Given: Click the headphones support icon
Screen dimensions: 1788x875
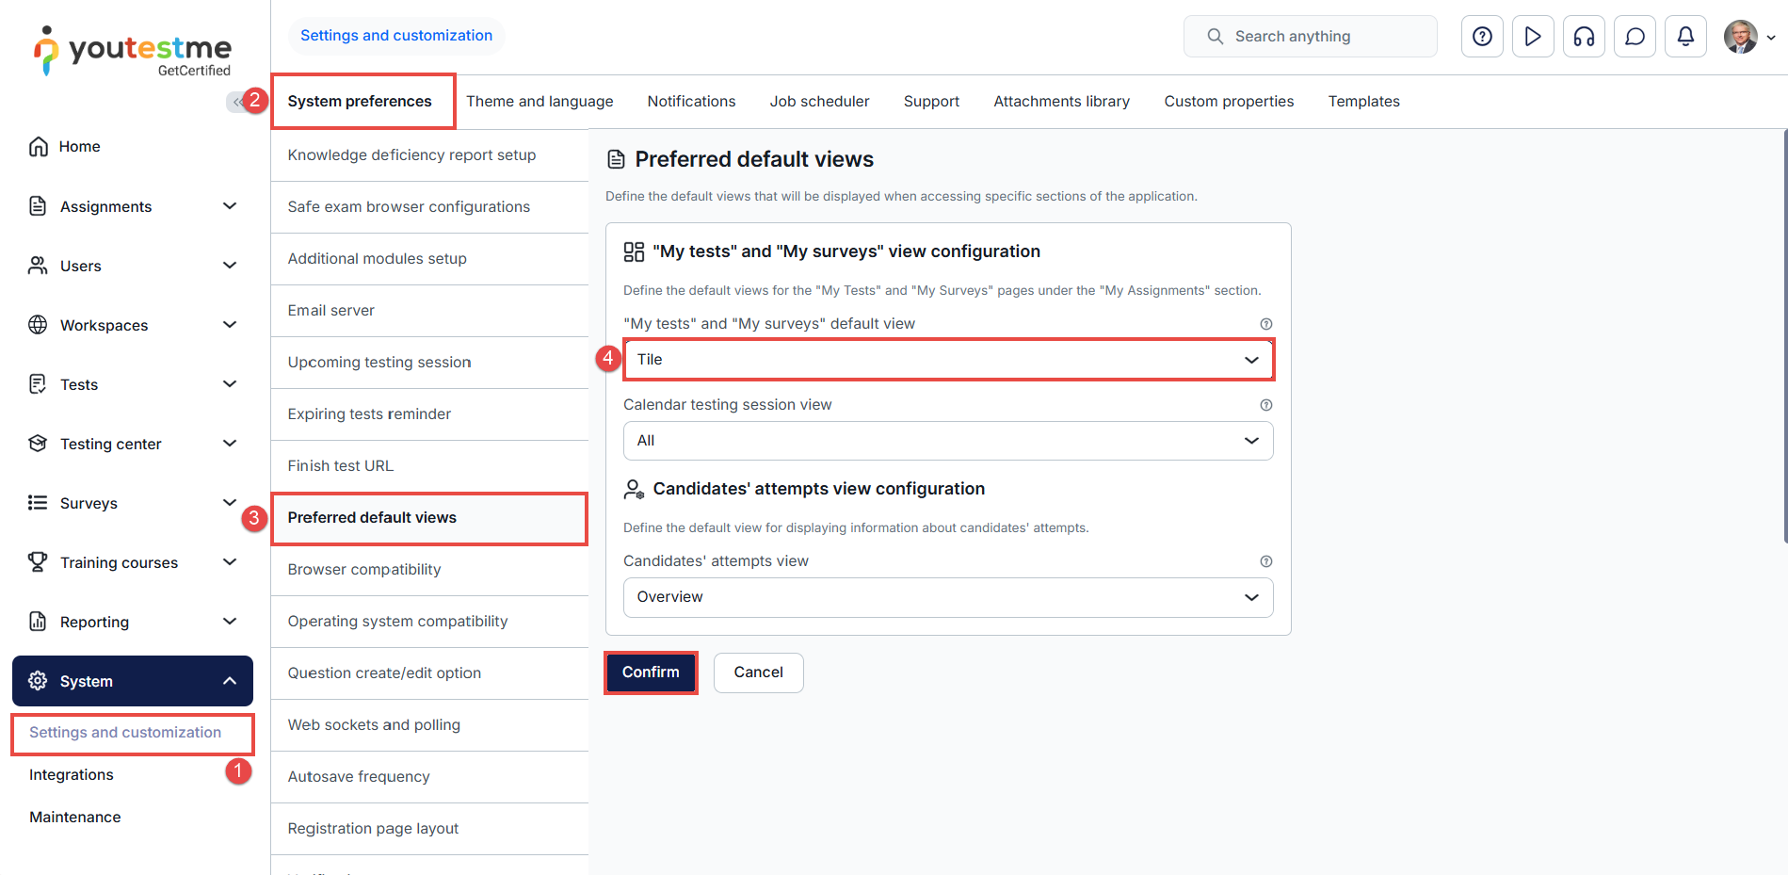Looking at the screenshot, I should [x=1584, y=37].
